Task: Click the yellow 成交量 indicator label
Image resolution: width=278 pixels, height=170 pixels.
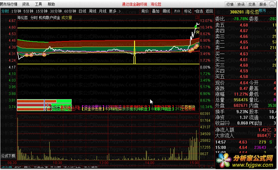Action: pyautogui.click(x=67, y=18)
